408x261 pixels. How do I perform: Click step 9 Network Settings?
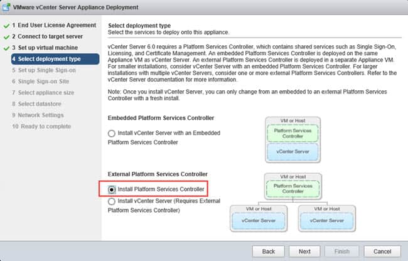click(38, 115)
